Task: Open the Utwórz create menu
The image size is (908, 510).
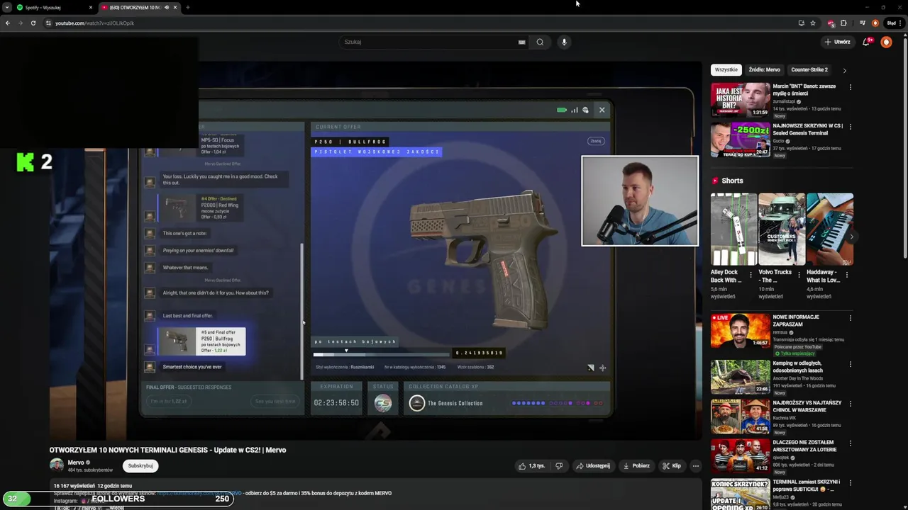Action: (837, 42)
